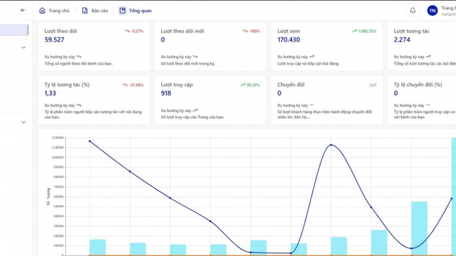Open the Báo cáo breadcrumb
This screenshot has width=456, height=256.
pyautogui.click(x=99, y=11)
